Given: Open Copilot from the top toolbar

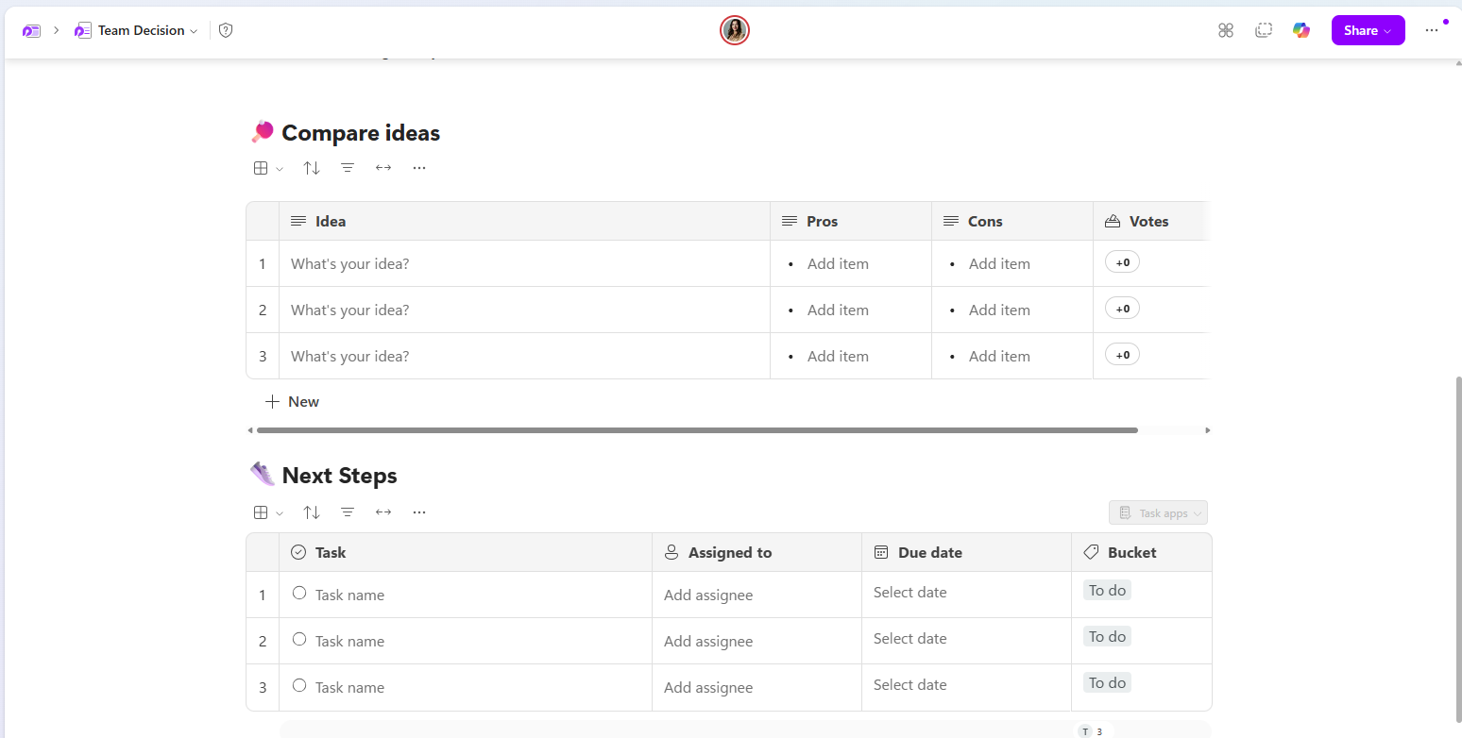Looking at the screenshot, I should pos(1301,29).
